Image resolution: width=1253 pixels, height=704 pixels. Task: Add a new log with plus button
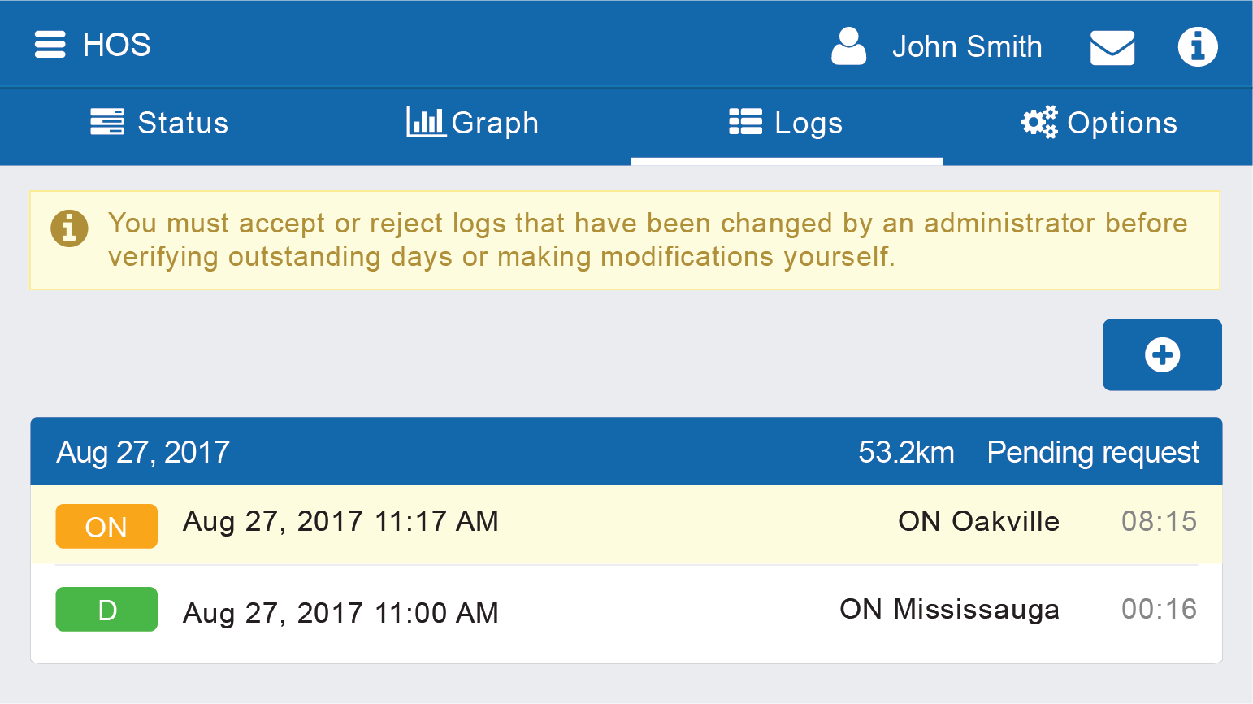(1162, 355)
